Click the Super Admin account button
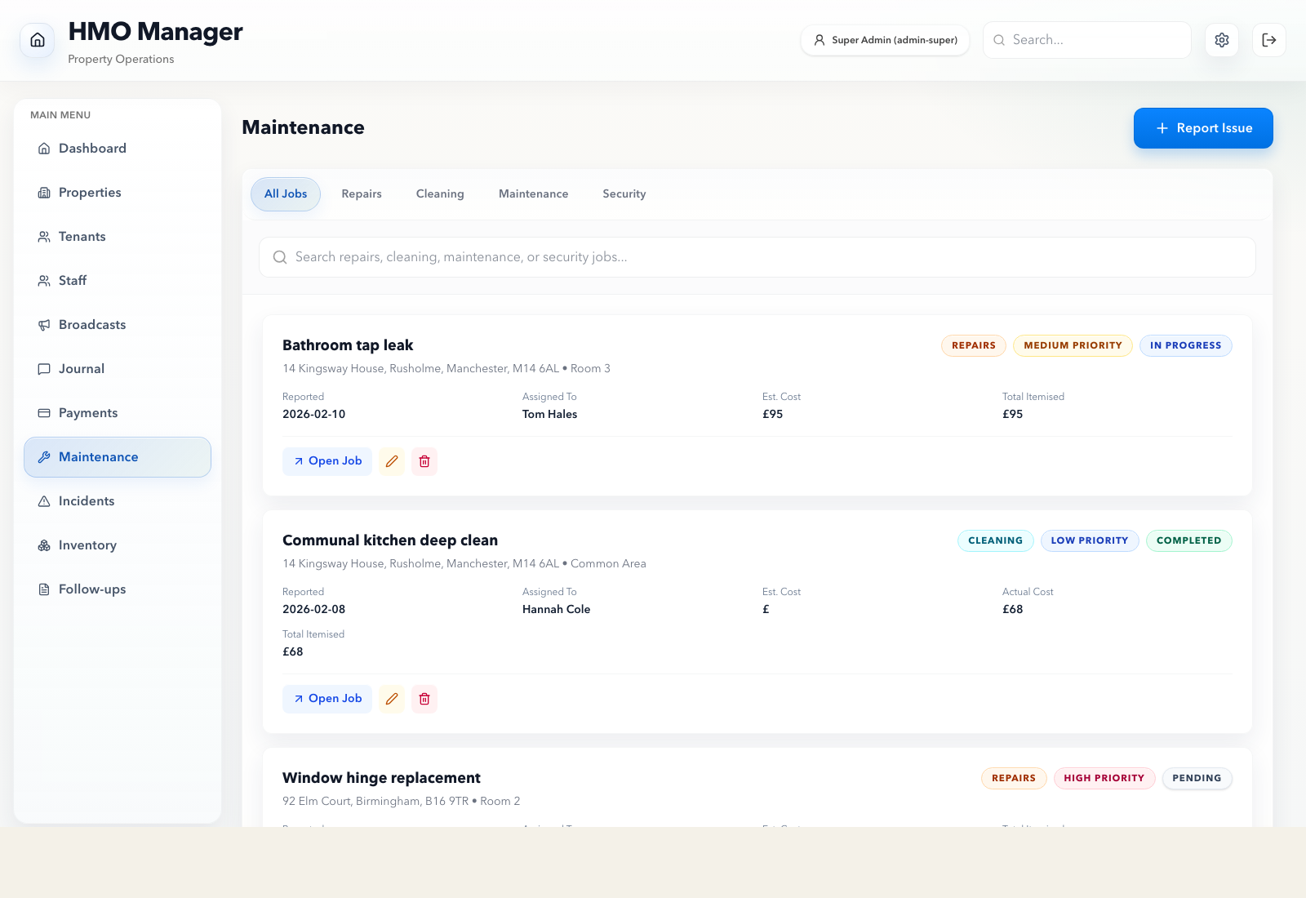This screenshot has height=898, width=1306. tap(885, 39)
